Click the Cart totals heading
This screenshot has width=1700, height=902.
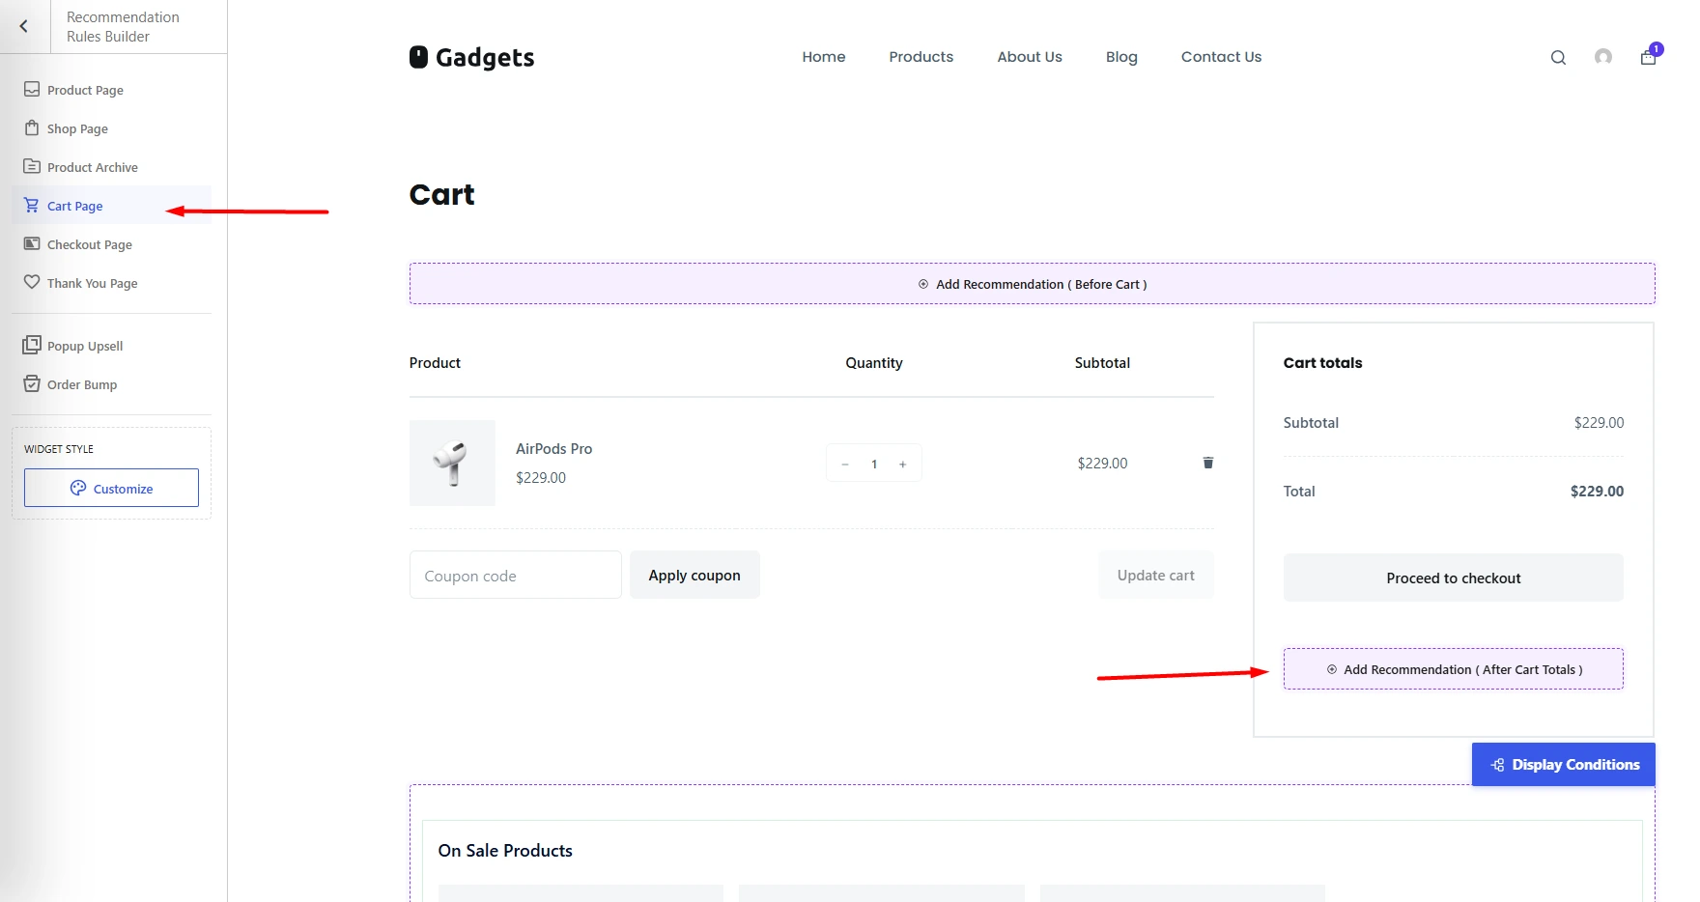1322,363
